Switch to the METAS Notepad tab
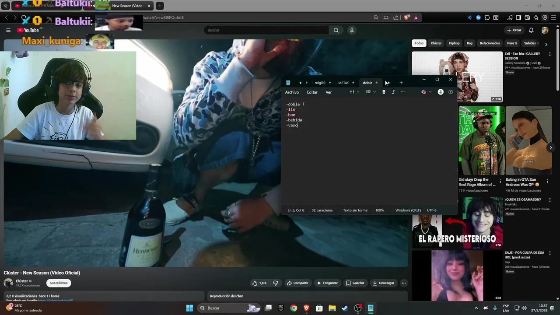The height and width of the screenshot is (315, 560). pos(346,83)
